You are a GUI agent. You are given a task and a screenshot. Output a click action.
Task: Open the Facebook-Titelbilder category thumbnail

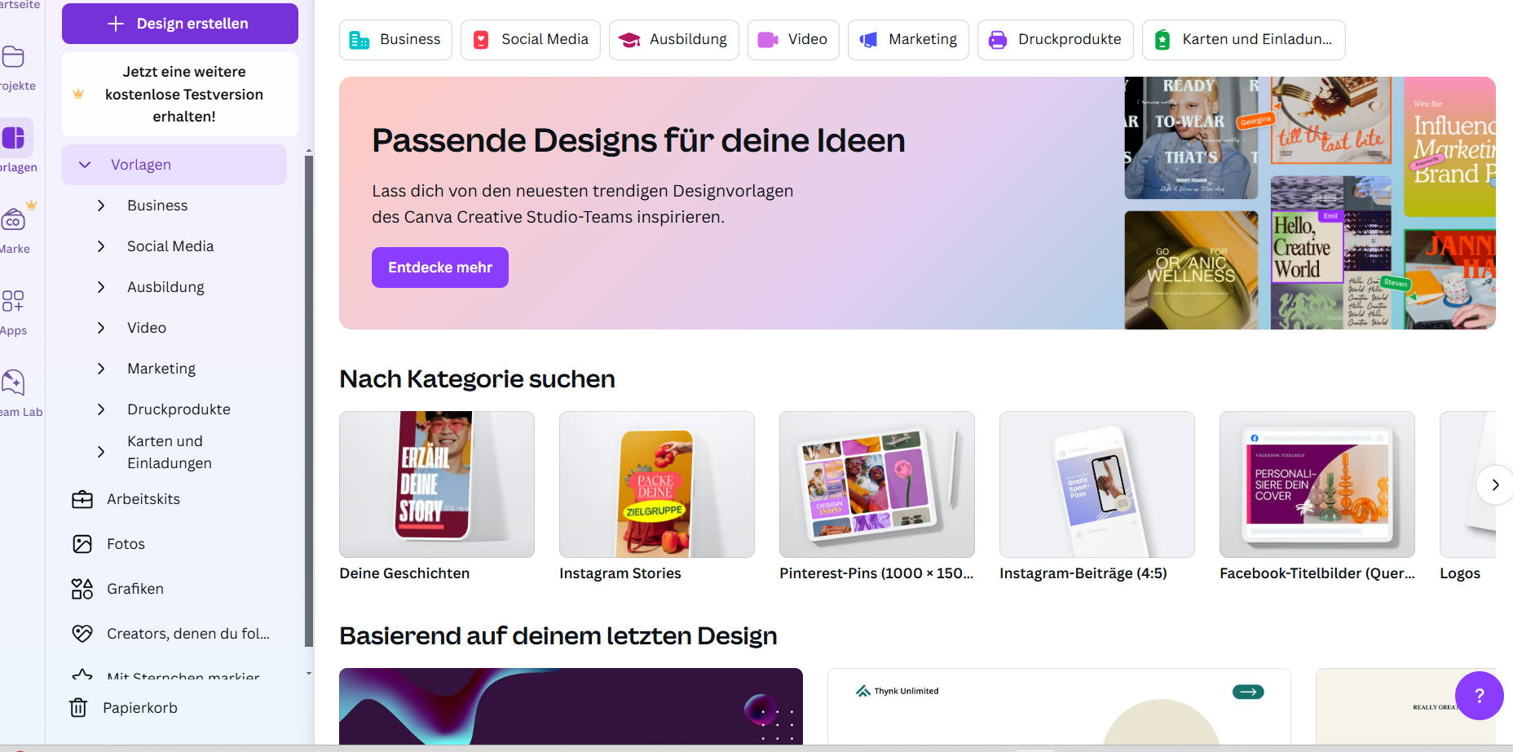(1317, 484)
